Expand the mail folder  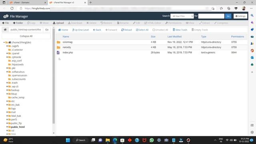coord(7,112)
